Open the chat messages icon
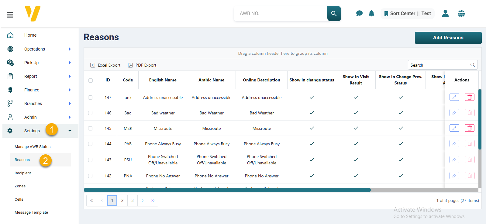Viewport: 486px width, 224px height. pyautogui.click(x=359, y=13)
